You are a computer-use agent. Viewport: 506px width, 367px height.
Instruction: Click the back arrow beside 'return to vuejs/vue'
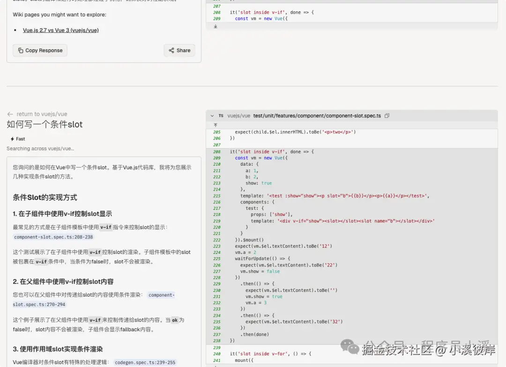click(9, 114)
